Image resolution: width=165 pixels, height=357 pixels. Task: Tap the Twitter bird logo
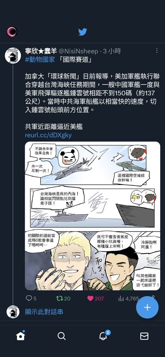[x=82, y=32]
